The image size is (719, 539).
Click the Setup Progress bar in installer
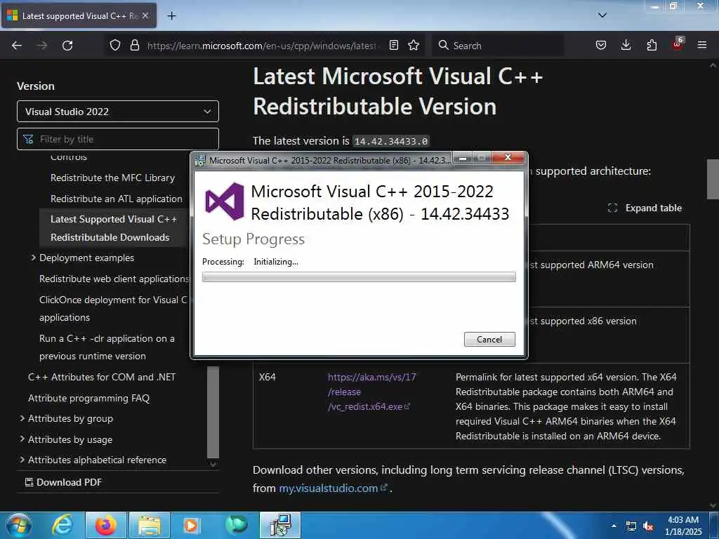coord(359,277)
